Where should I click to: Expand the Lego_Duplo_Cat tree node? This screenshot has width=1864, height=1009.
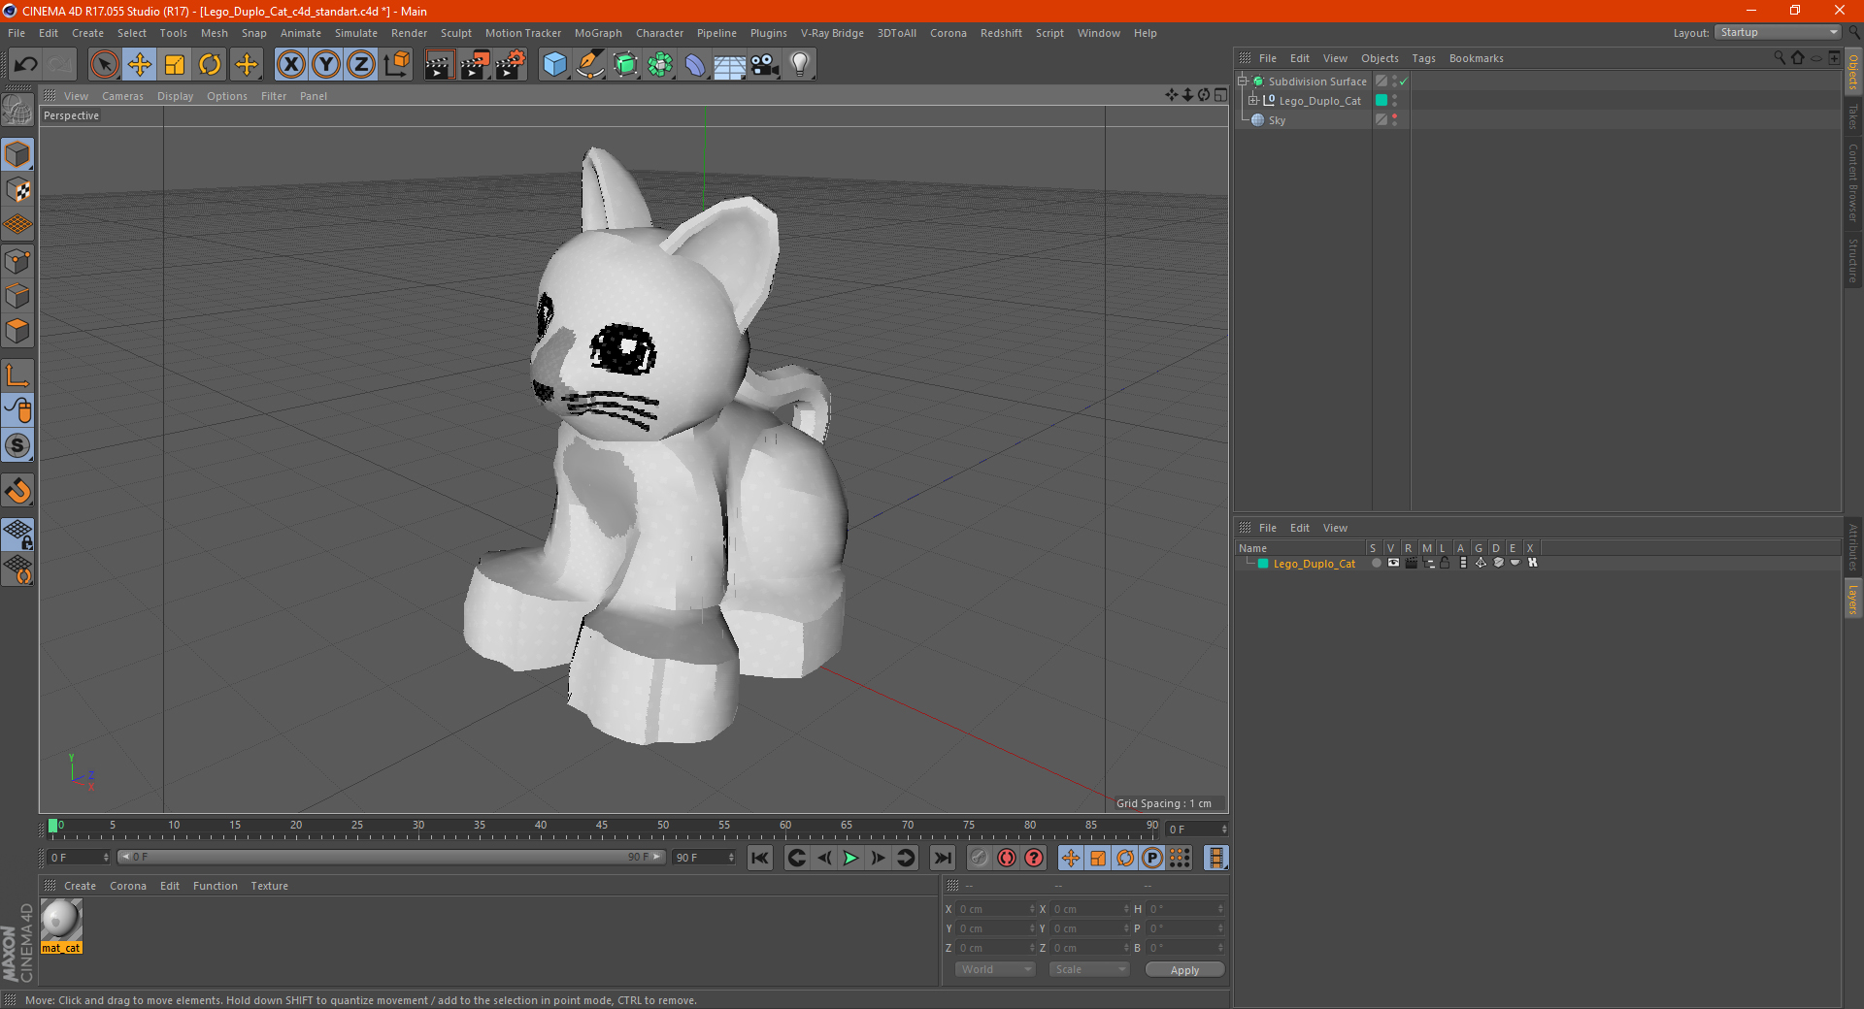pos(1253,100)
